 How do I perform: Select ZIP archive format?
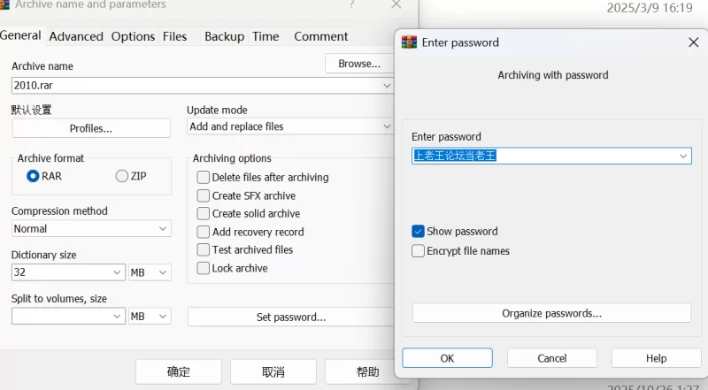click(122, 176)
